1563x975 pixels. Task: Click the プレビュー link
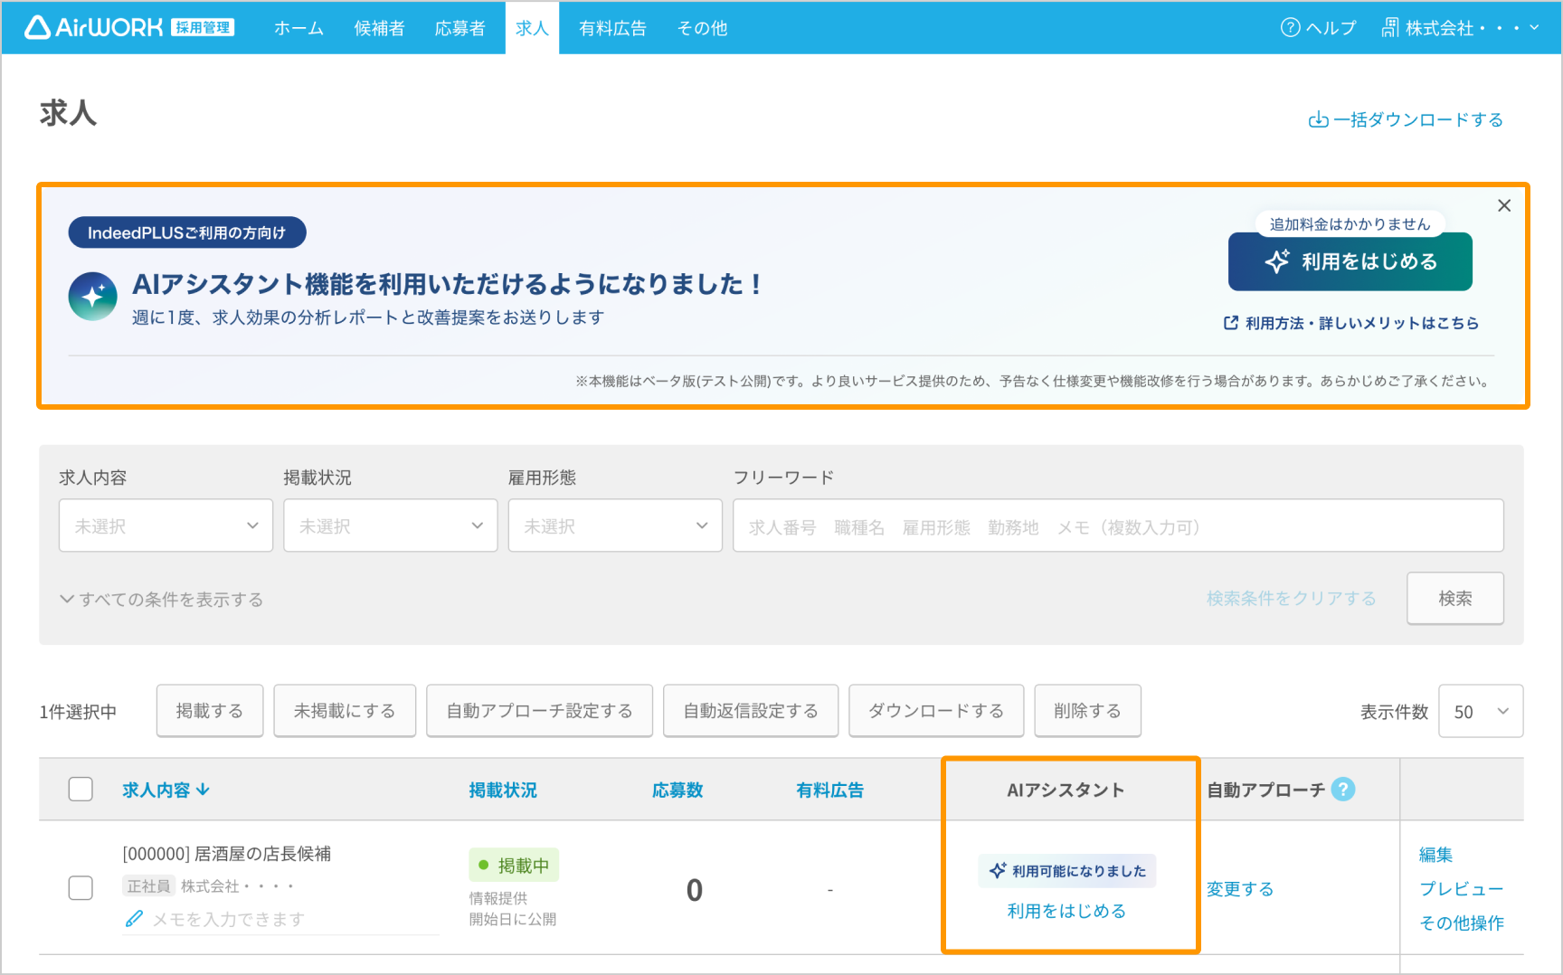(x=1462, y=888)
